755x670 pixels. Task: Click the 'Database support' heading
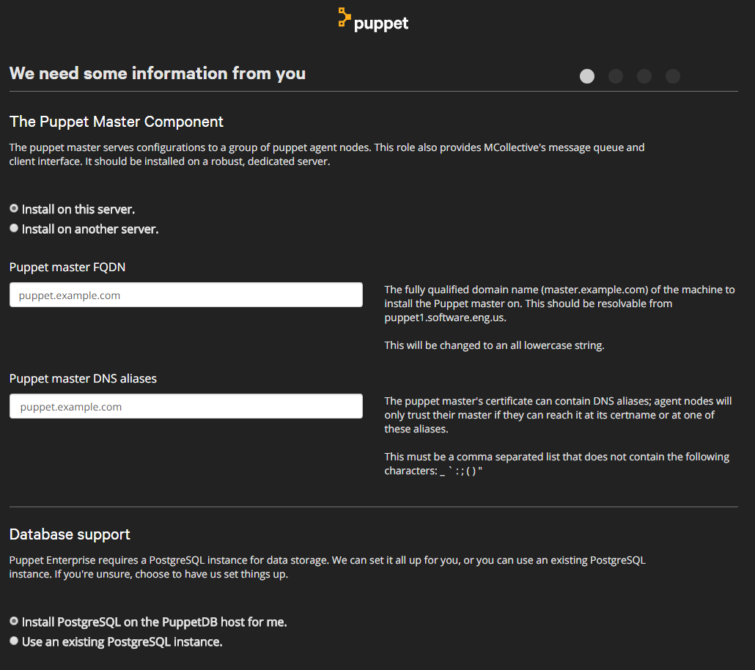click(x=70, y=534)
